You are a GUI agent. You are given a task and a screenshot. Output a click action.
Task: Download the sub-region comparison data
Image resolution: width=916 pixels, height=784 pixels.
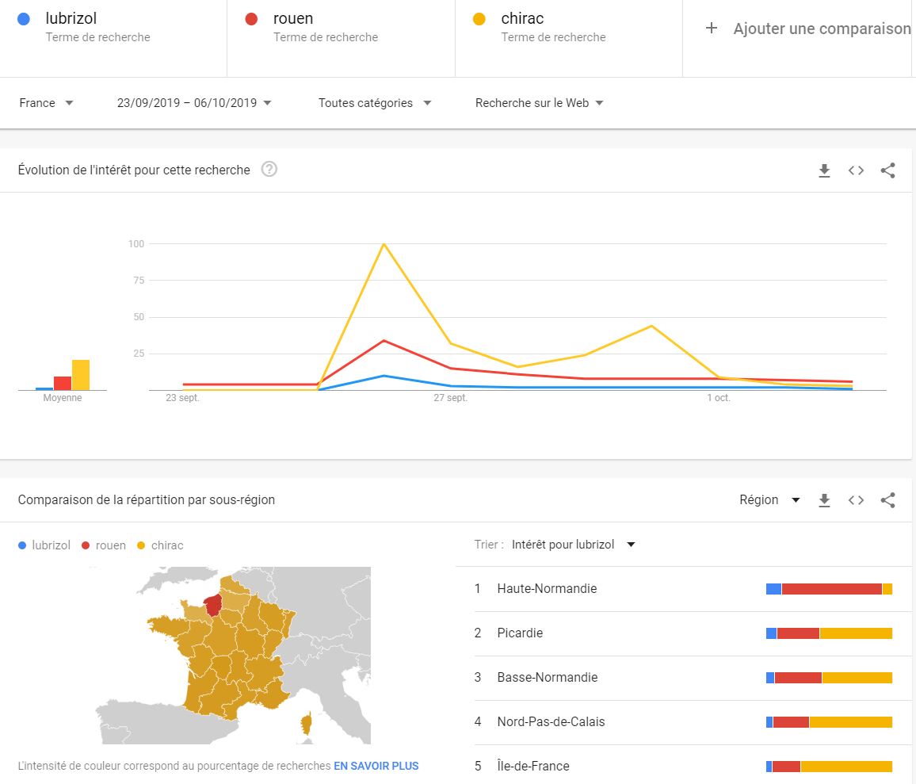pos(824,500)
